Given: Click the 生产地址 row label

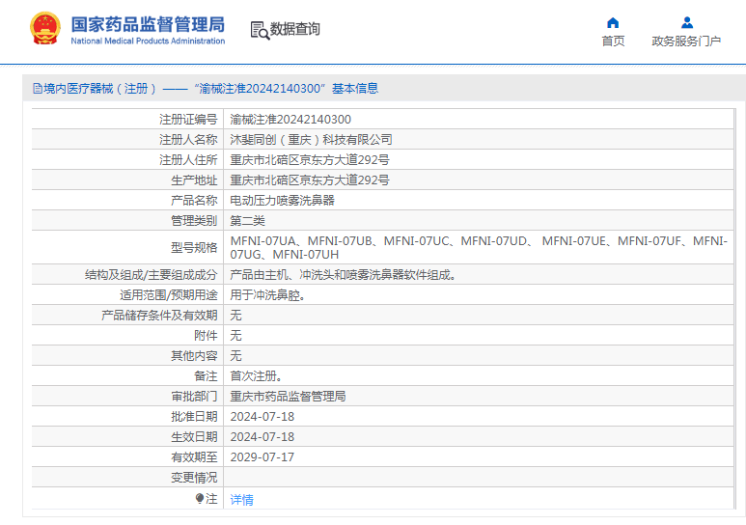Looking at the screenshot, I should pyautogui.click(x=194, y=180).
